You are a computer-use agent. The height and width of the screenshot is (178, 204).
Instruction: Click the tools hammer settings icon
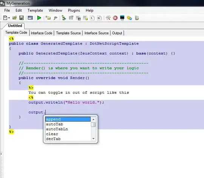click(108, 18)
